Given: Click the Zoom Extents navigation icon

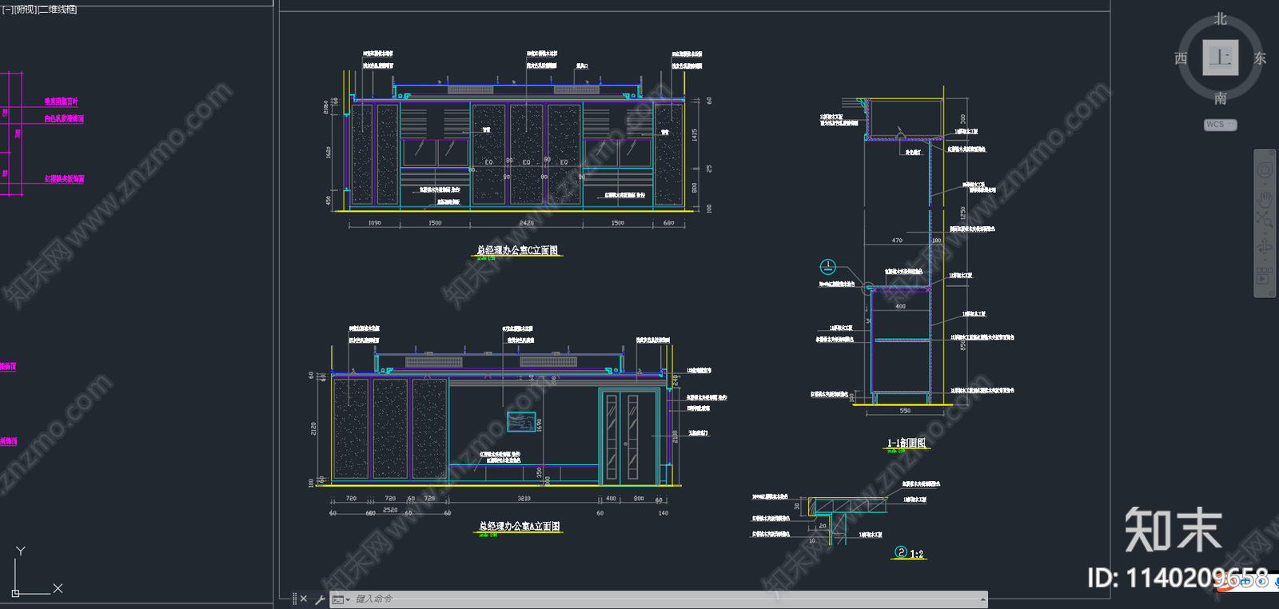Looking at the screenshot, I should (1265, 218).
